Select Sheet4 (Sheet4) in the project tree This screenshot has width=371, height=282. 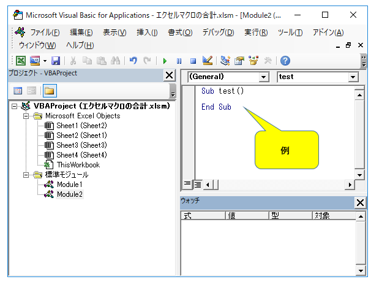tap(81, 155)
